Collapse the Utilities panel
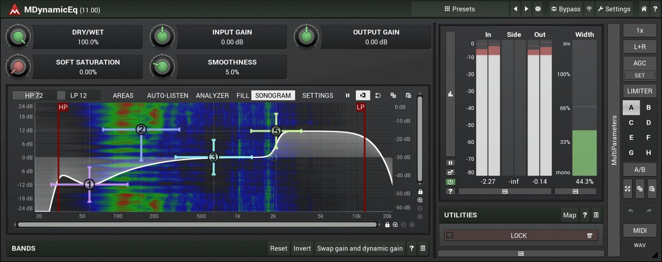Screen dimensions: 662x262 click(x=596, y=215)
